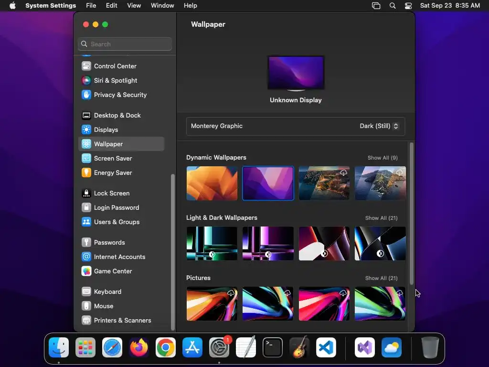Select the teal streak picture wallpaper
Image resolution: width=489 pixels, height=367 pixels.
click(x=268, y=303)
